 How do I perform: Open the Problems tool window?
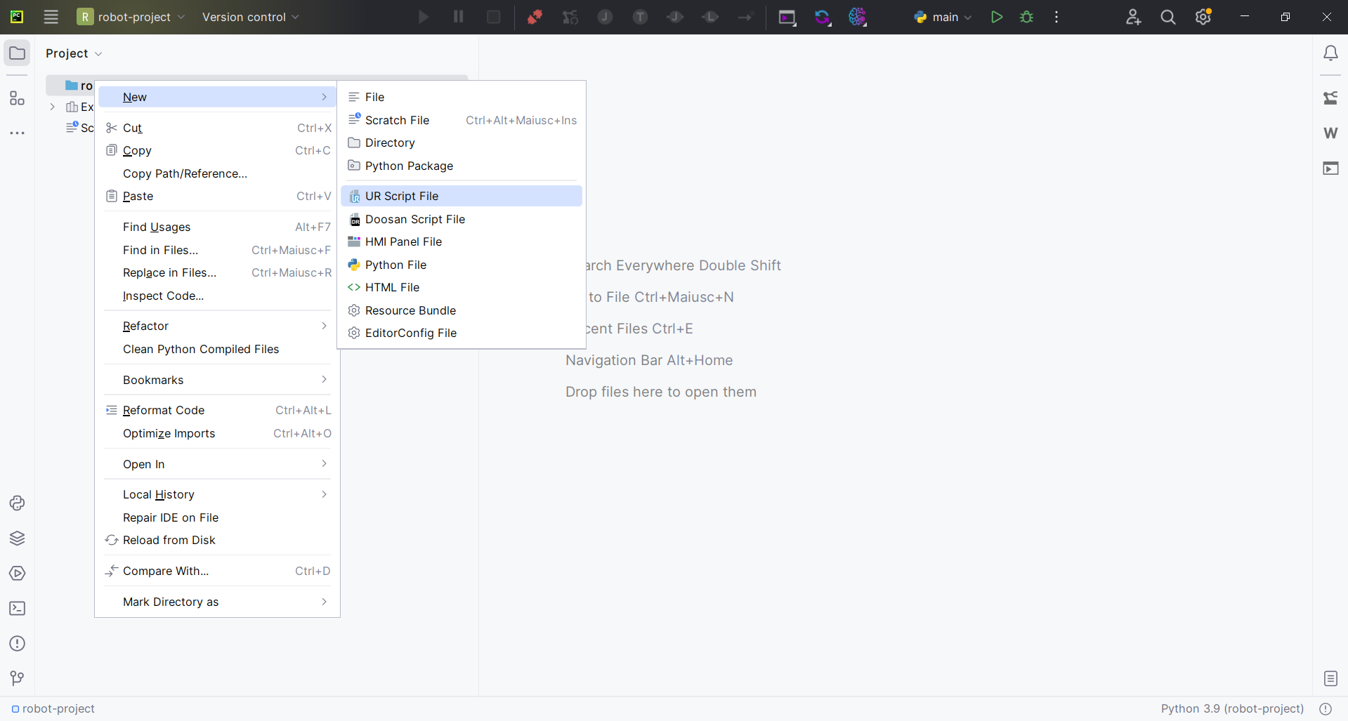tap(18, 644)
